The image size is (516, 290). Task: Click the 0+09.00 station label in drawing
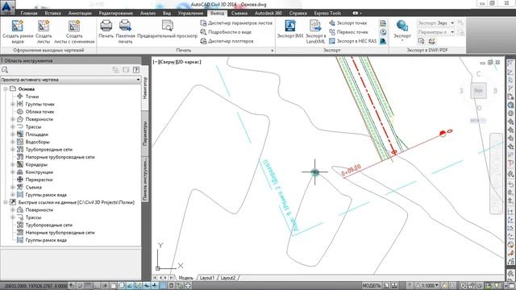[352, 170]
